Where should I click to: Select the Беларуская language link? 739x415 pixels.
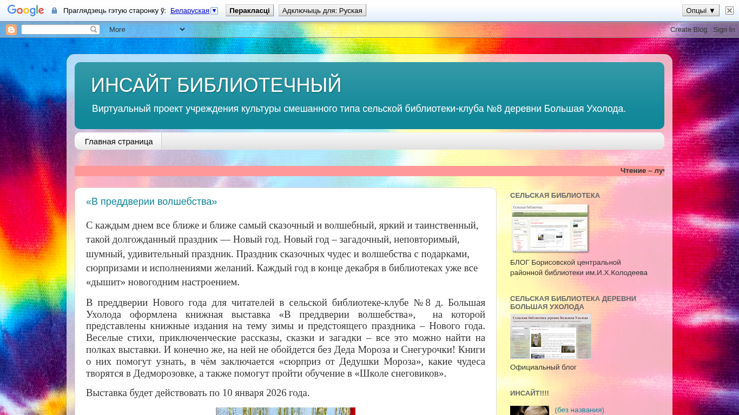point(189,11)
